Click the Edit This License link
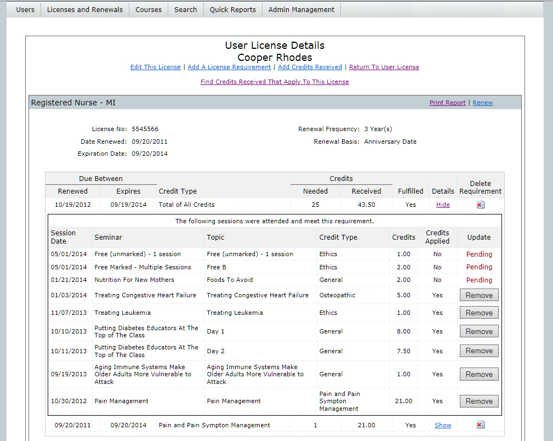Viewport: 553px width, 441px height. click(x=155, y=67)
